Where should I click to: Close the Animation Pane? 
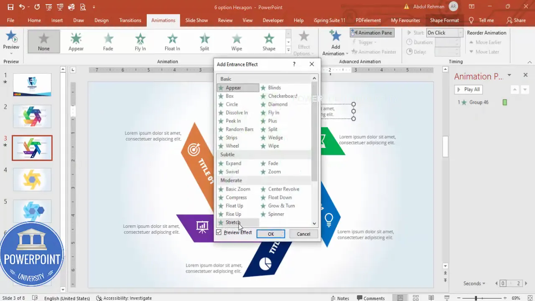(525, 75)
